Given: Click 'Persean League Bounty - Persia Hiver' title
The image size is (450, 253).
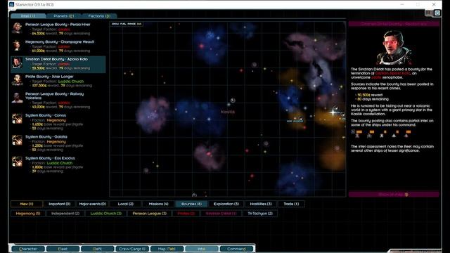Looking at the screenshot, I should pos(58,25).
